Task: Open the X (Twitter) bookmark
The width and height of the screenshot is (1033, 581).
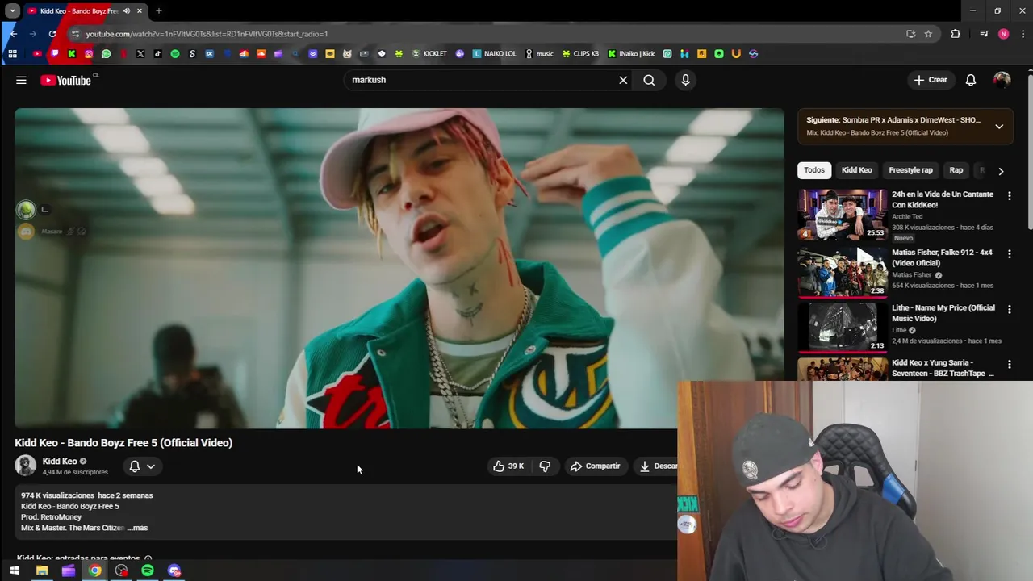Action: [x=140, y=54]
